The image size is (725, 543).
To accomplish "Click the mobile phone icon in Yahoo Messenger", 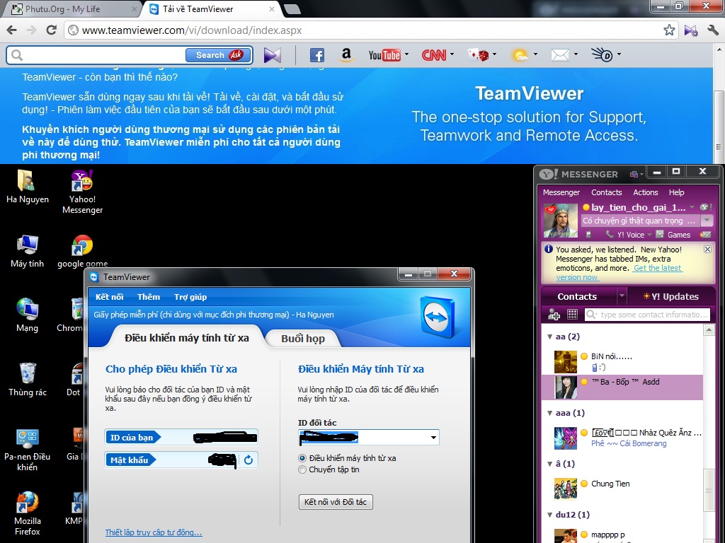I will coord(588,235).
